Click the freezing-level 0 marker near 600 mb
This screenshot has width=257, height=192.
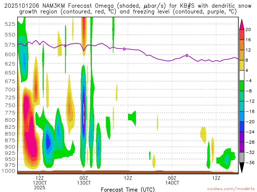coord(187,55)
